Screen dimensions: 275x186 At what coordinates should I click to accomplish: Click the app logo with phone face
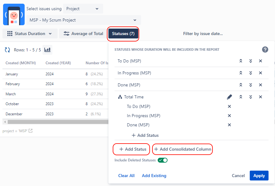(14, 14)
